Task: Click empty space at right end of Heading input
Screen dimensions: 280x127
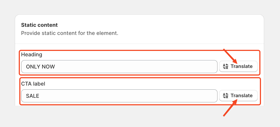Action: [205, 67]
